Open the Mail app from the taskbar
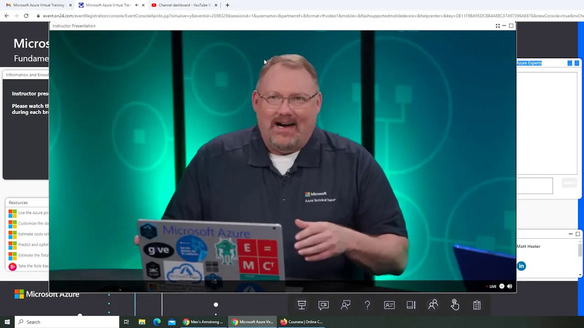The width and height of the screenshot is (584, 328). point(172,322)
